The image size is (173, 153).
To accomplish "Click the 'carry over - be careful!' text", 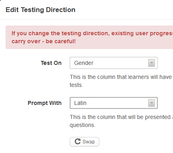I will coord(44,41).
